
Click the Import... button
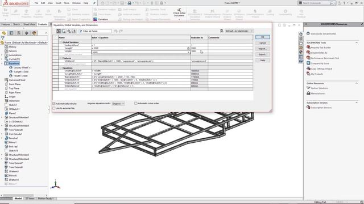tap(263, 49)
